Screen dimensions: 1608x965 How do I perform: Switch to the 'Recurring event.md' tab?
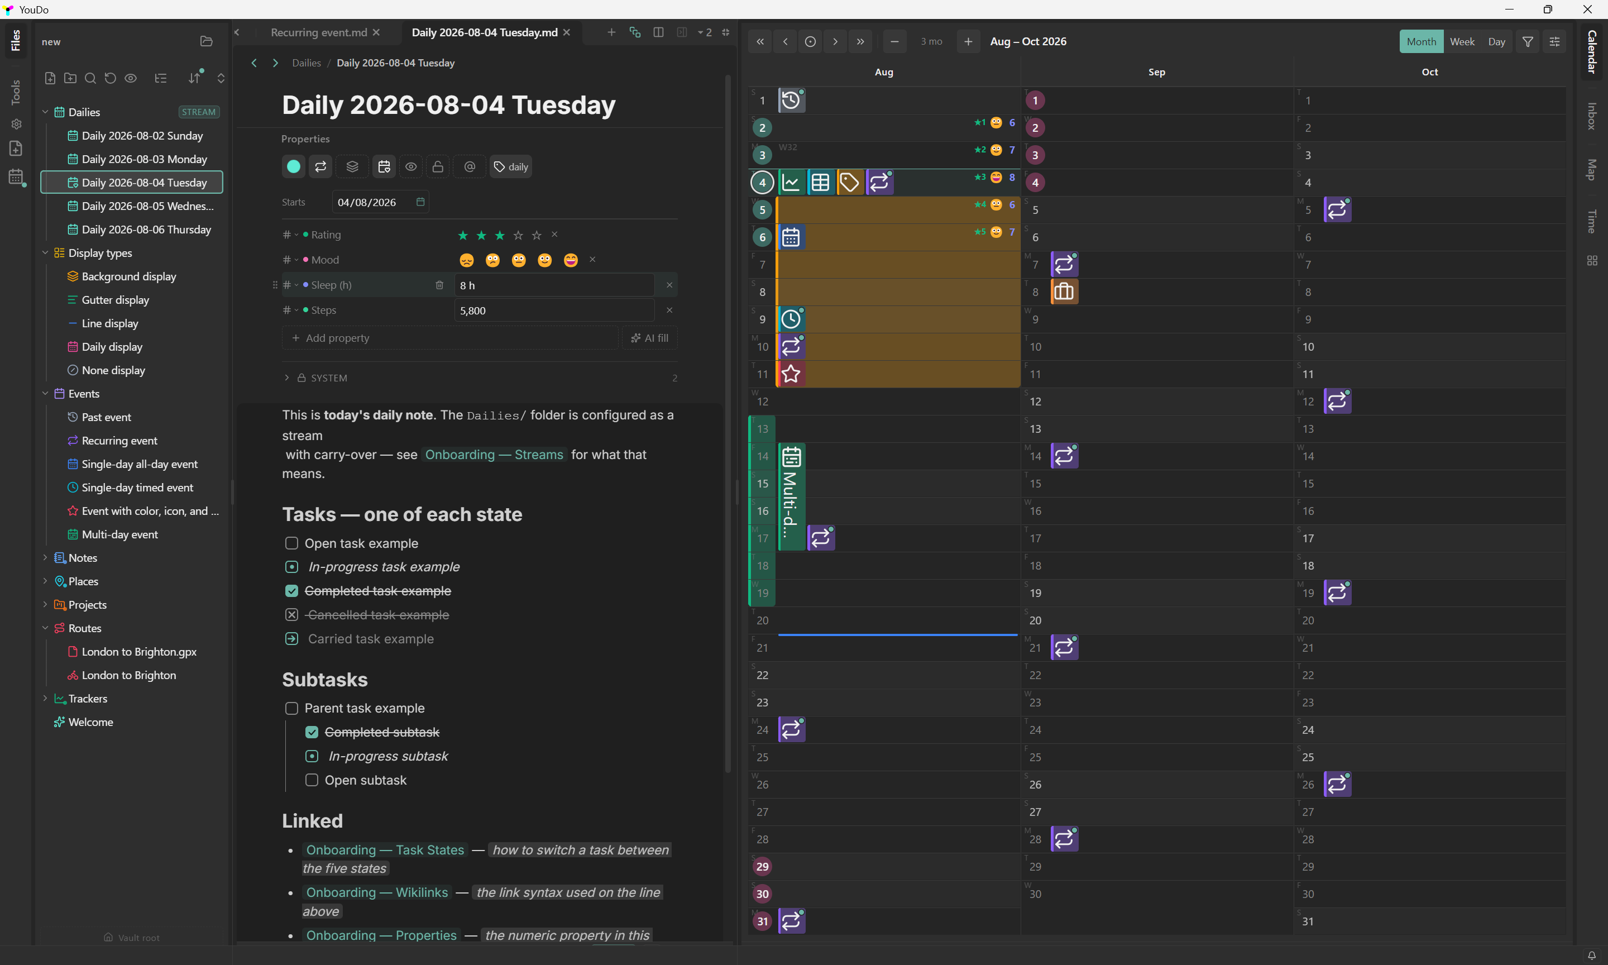(x=318, y=32)
